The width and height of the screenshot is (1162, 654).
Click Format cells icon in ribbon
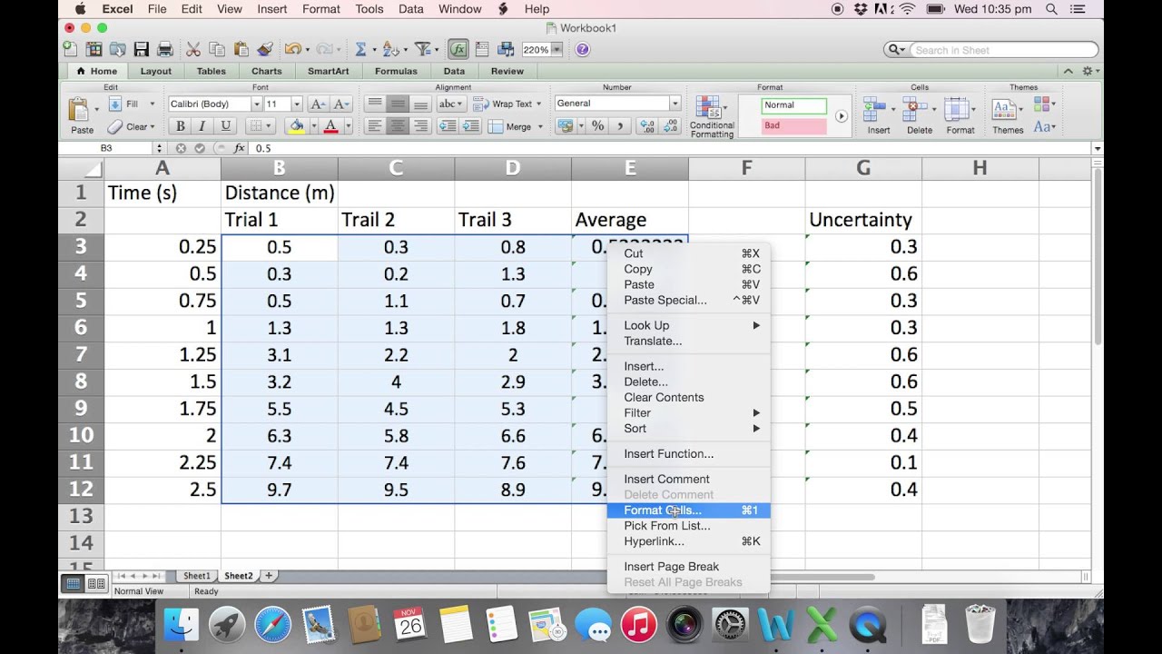956,109
